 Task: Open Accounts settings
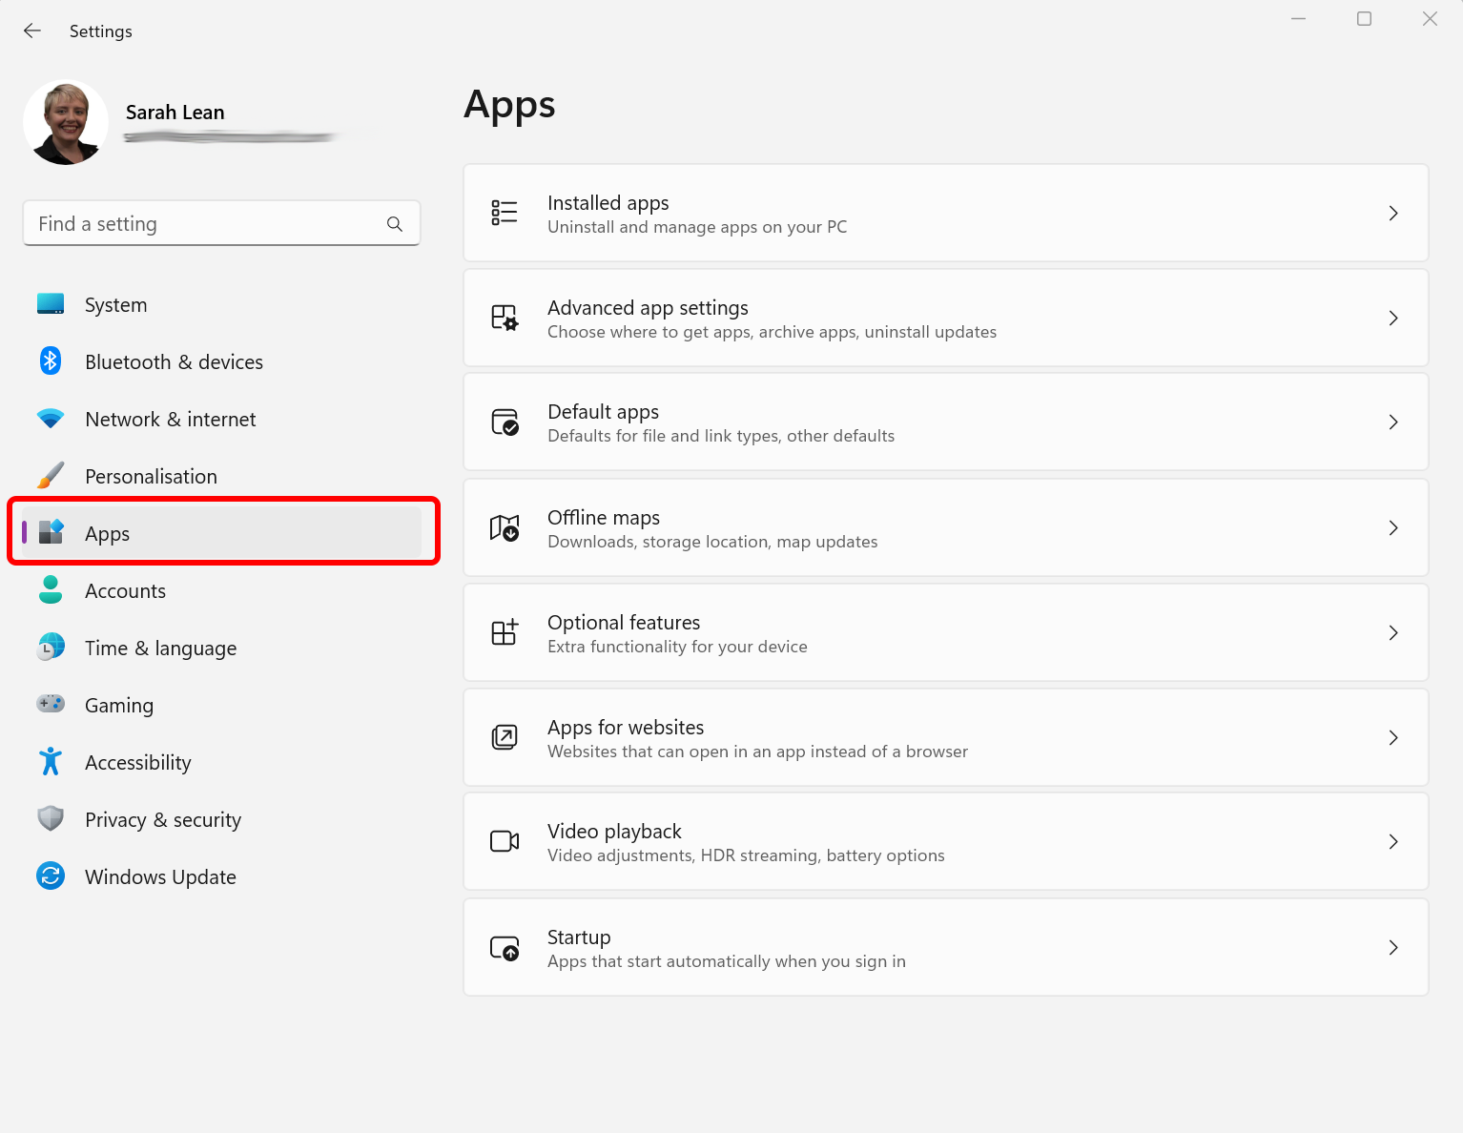click(125, 590)
